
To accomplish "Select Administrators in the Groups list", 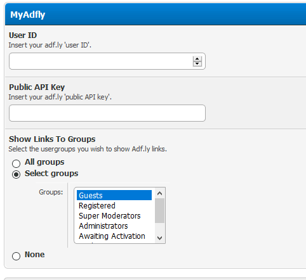I will (x=114, y=226).
